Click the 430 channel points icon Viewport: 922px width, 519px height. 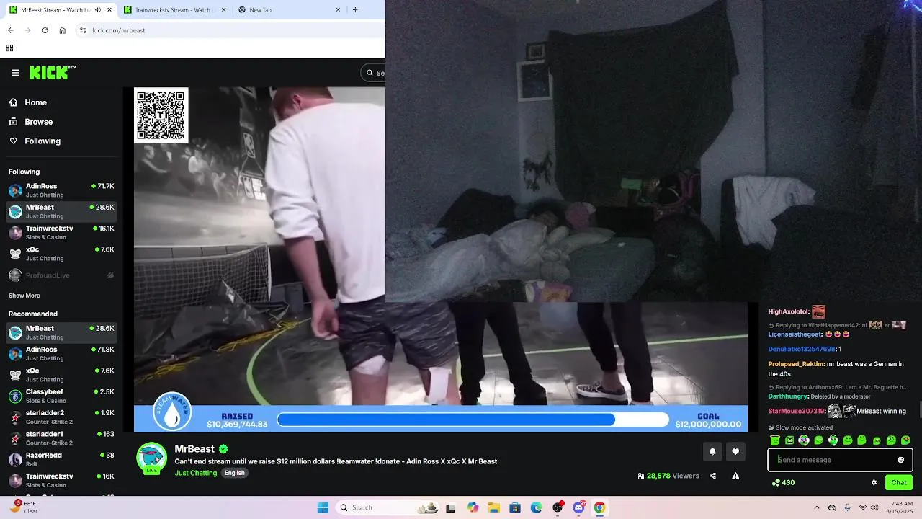pos(776,482)
